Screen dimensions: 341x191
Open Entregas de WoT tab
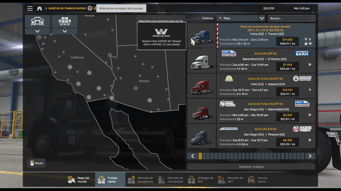[x=201, y=180]
